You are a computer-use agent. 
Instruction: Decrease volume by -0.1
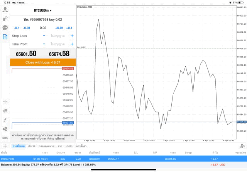[x=17, y=28]
